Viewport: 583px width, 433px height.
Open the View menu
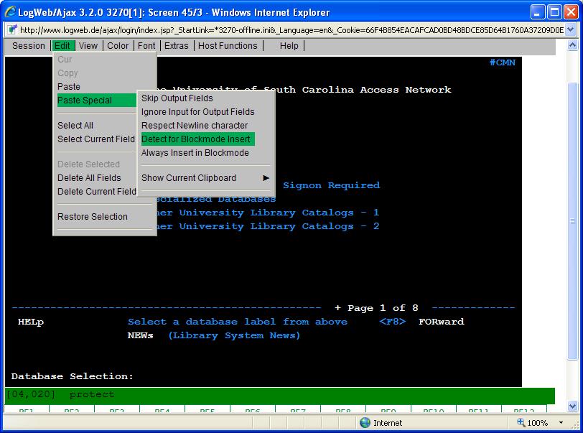[88, 46]
